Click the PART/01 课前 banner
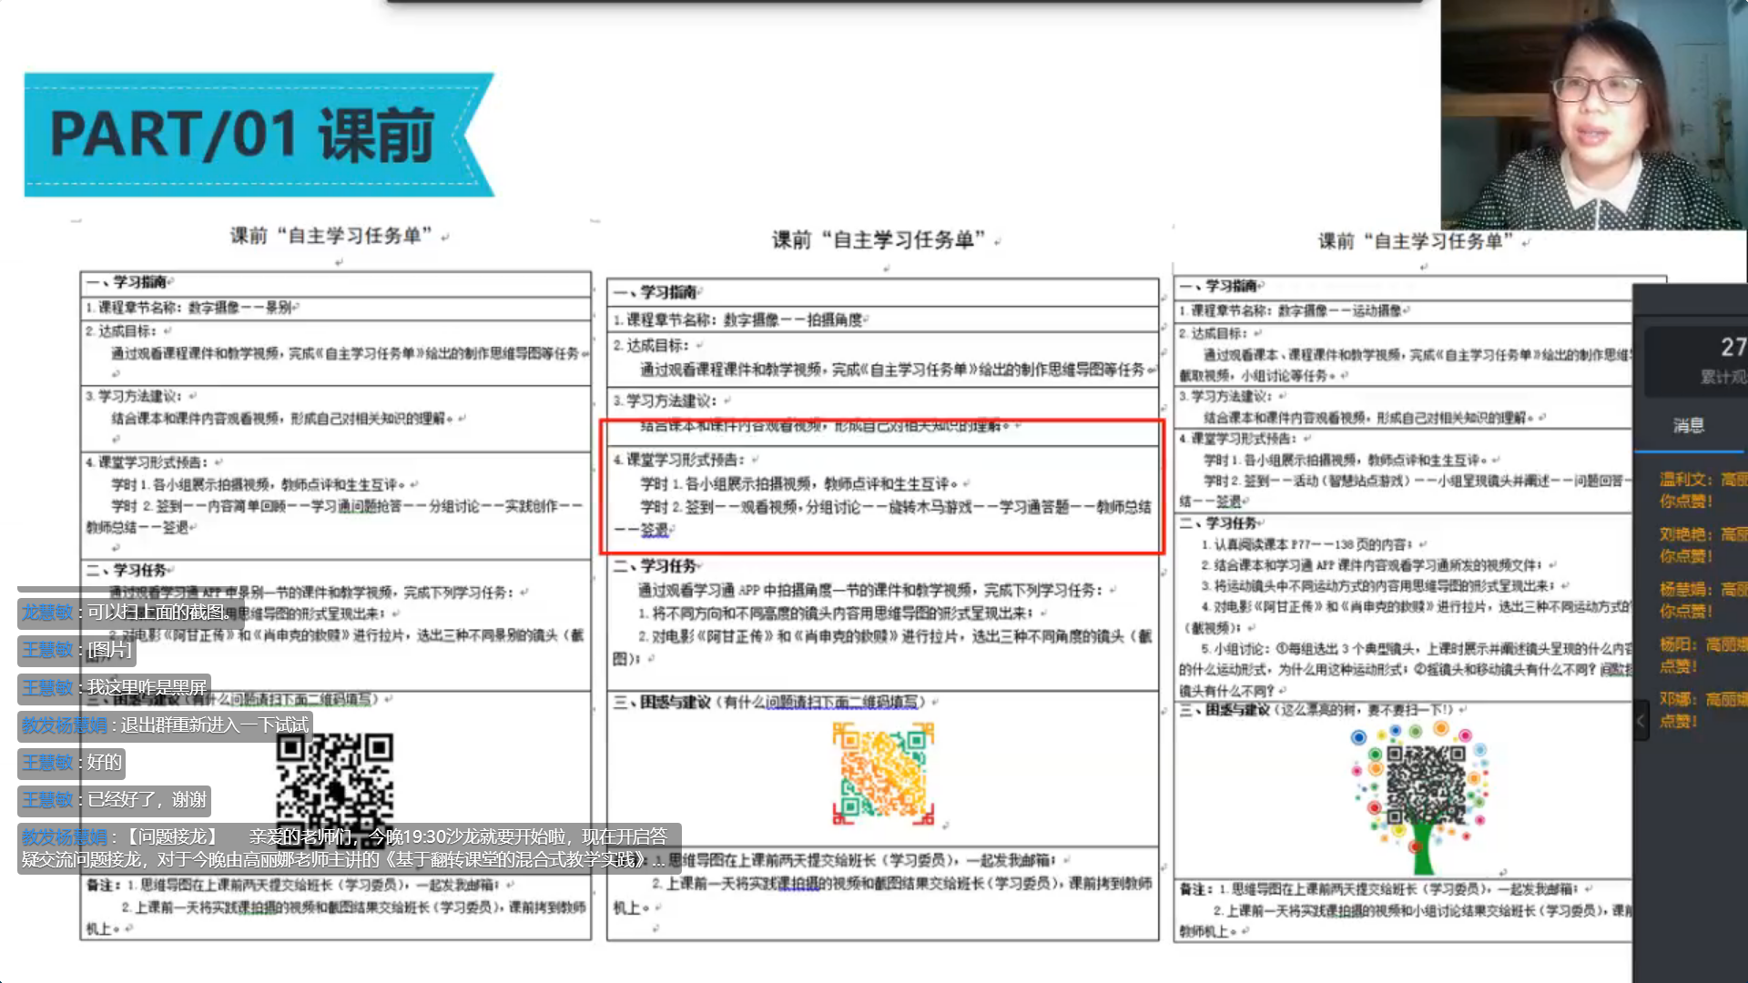1748x983 pixels. (259, 135)
